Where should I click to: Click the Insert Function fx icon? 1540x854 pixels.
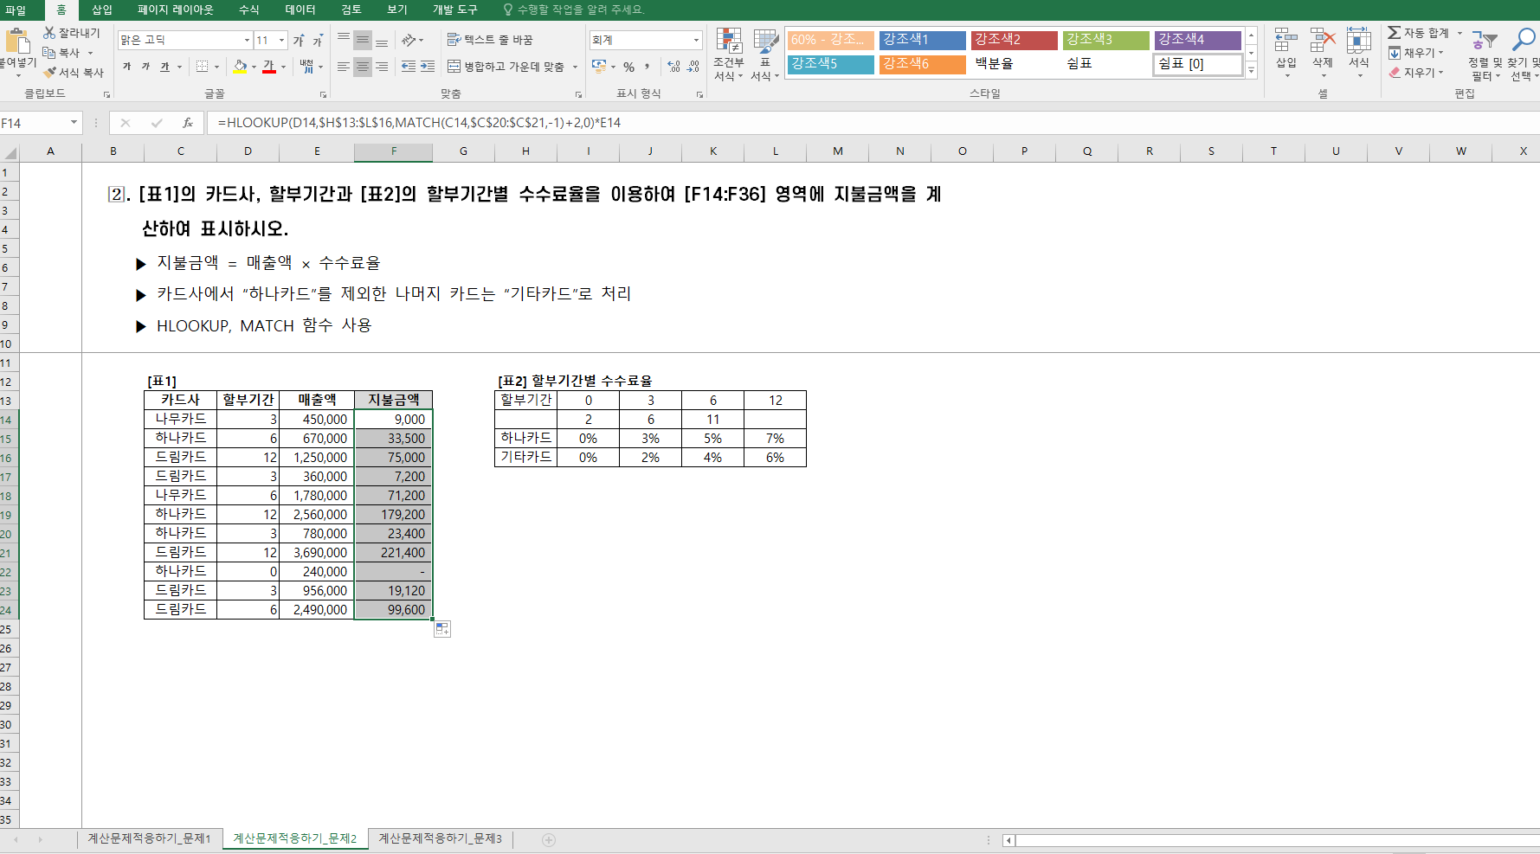(187, 123)
